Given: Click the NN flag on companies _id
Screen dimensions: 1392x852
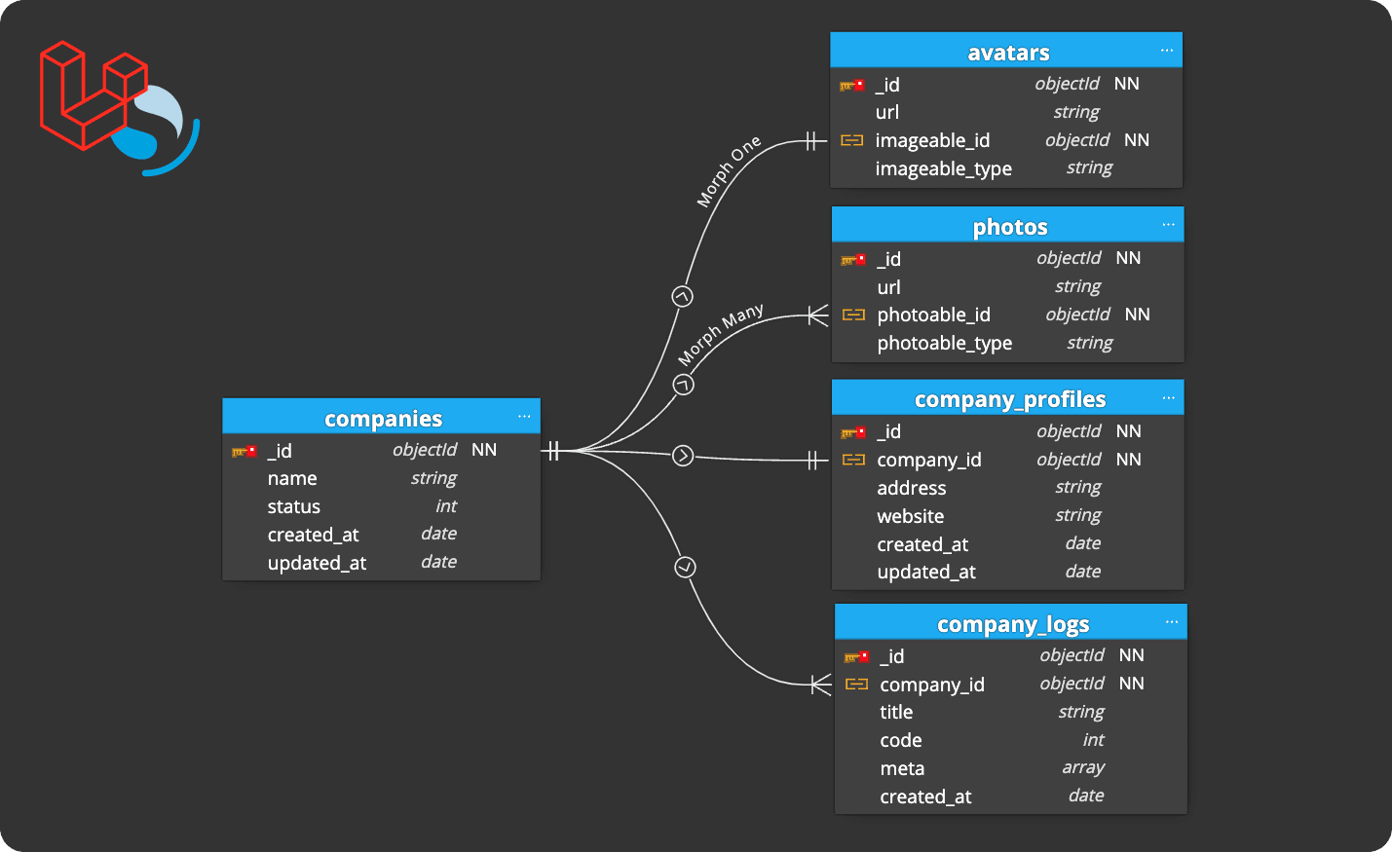Looking at the screenshot, I should [484, 450].
